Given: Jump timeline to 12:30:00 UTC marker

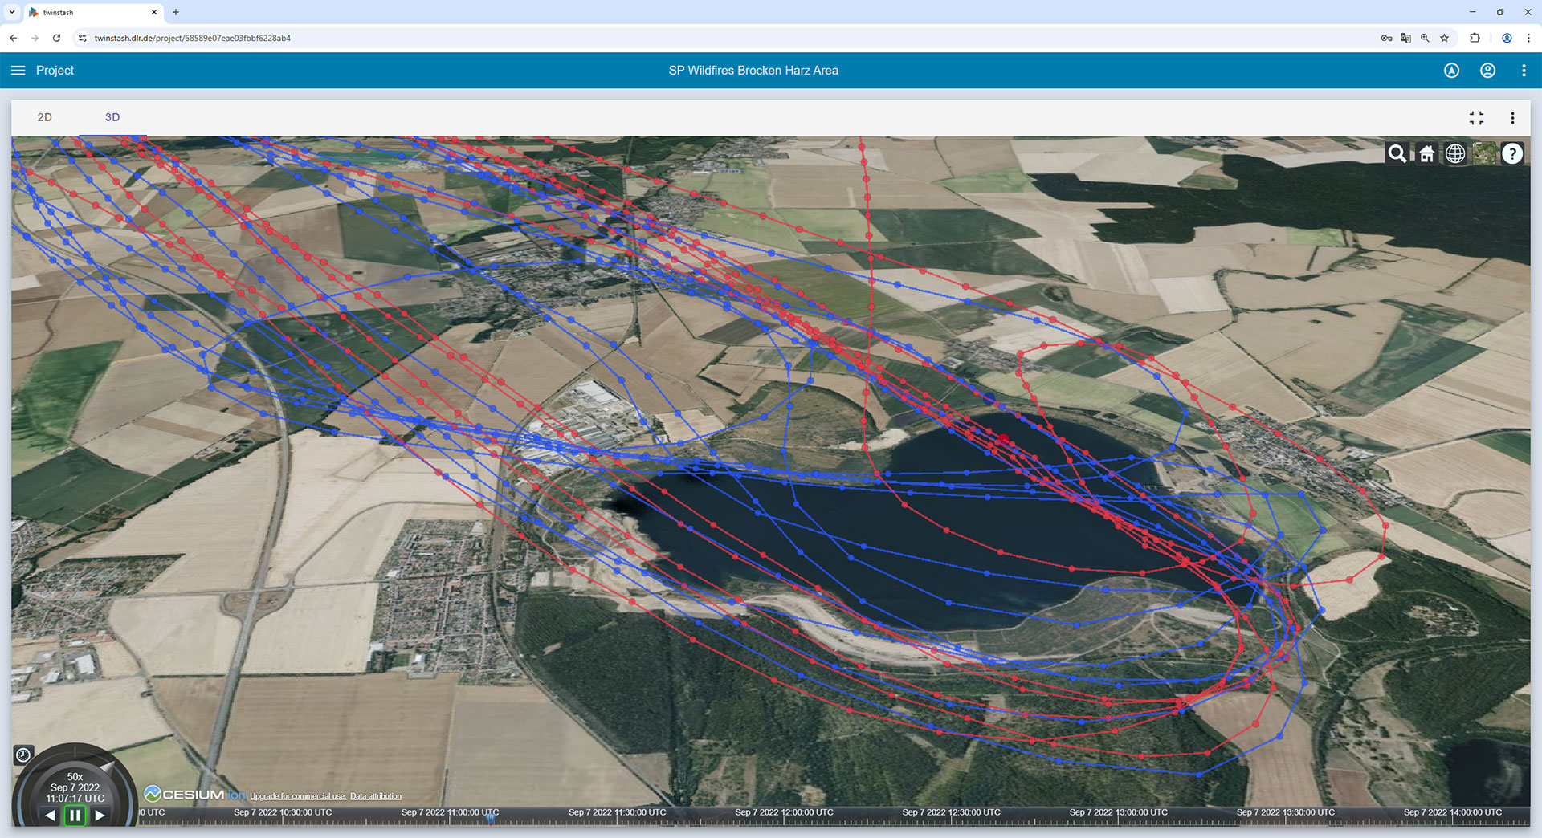Looking at the screenshot, I should point(951,812).
